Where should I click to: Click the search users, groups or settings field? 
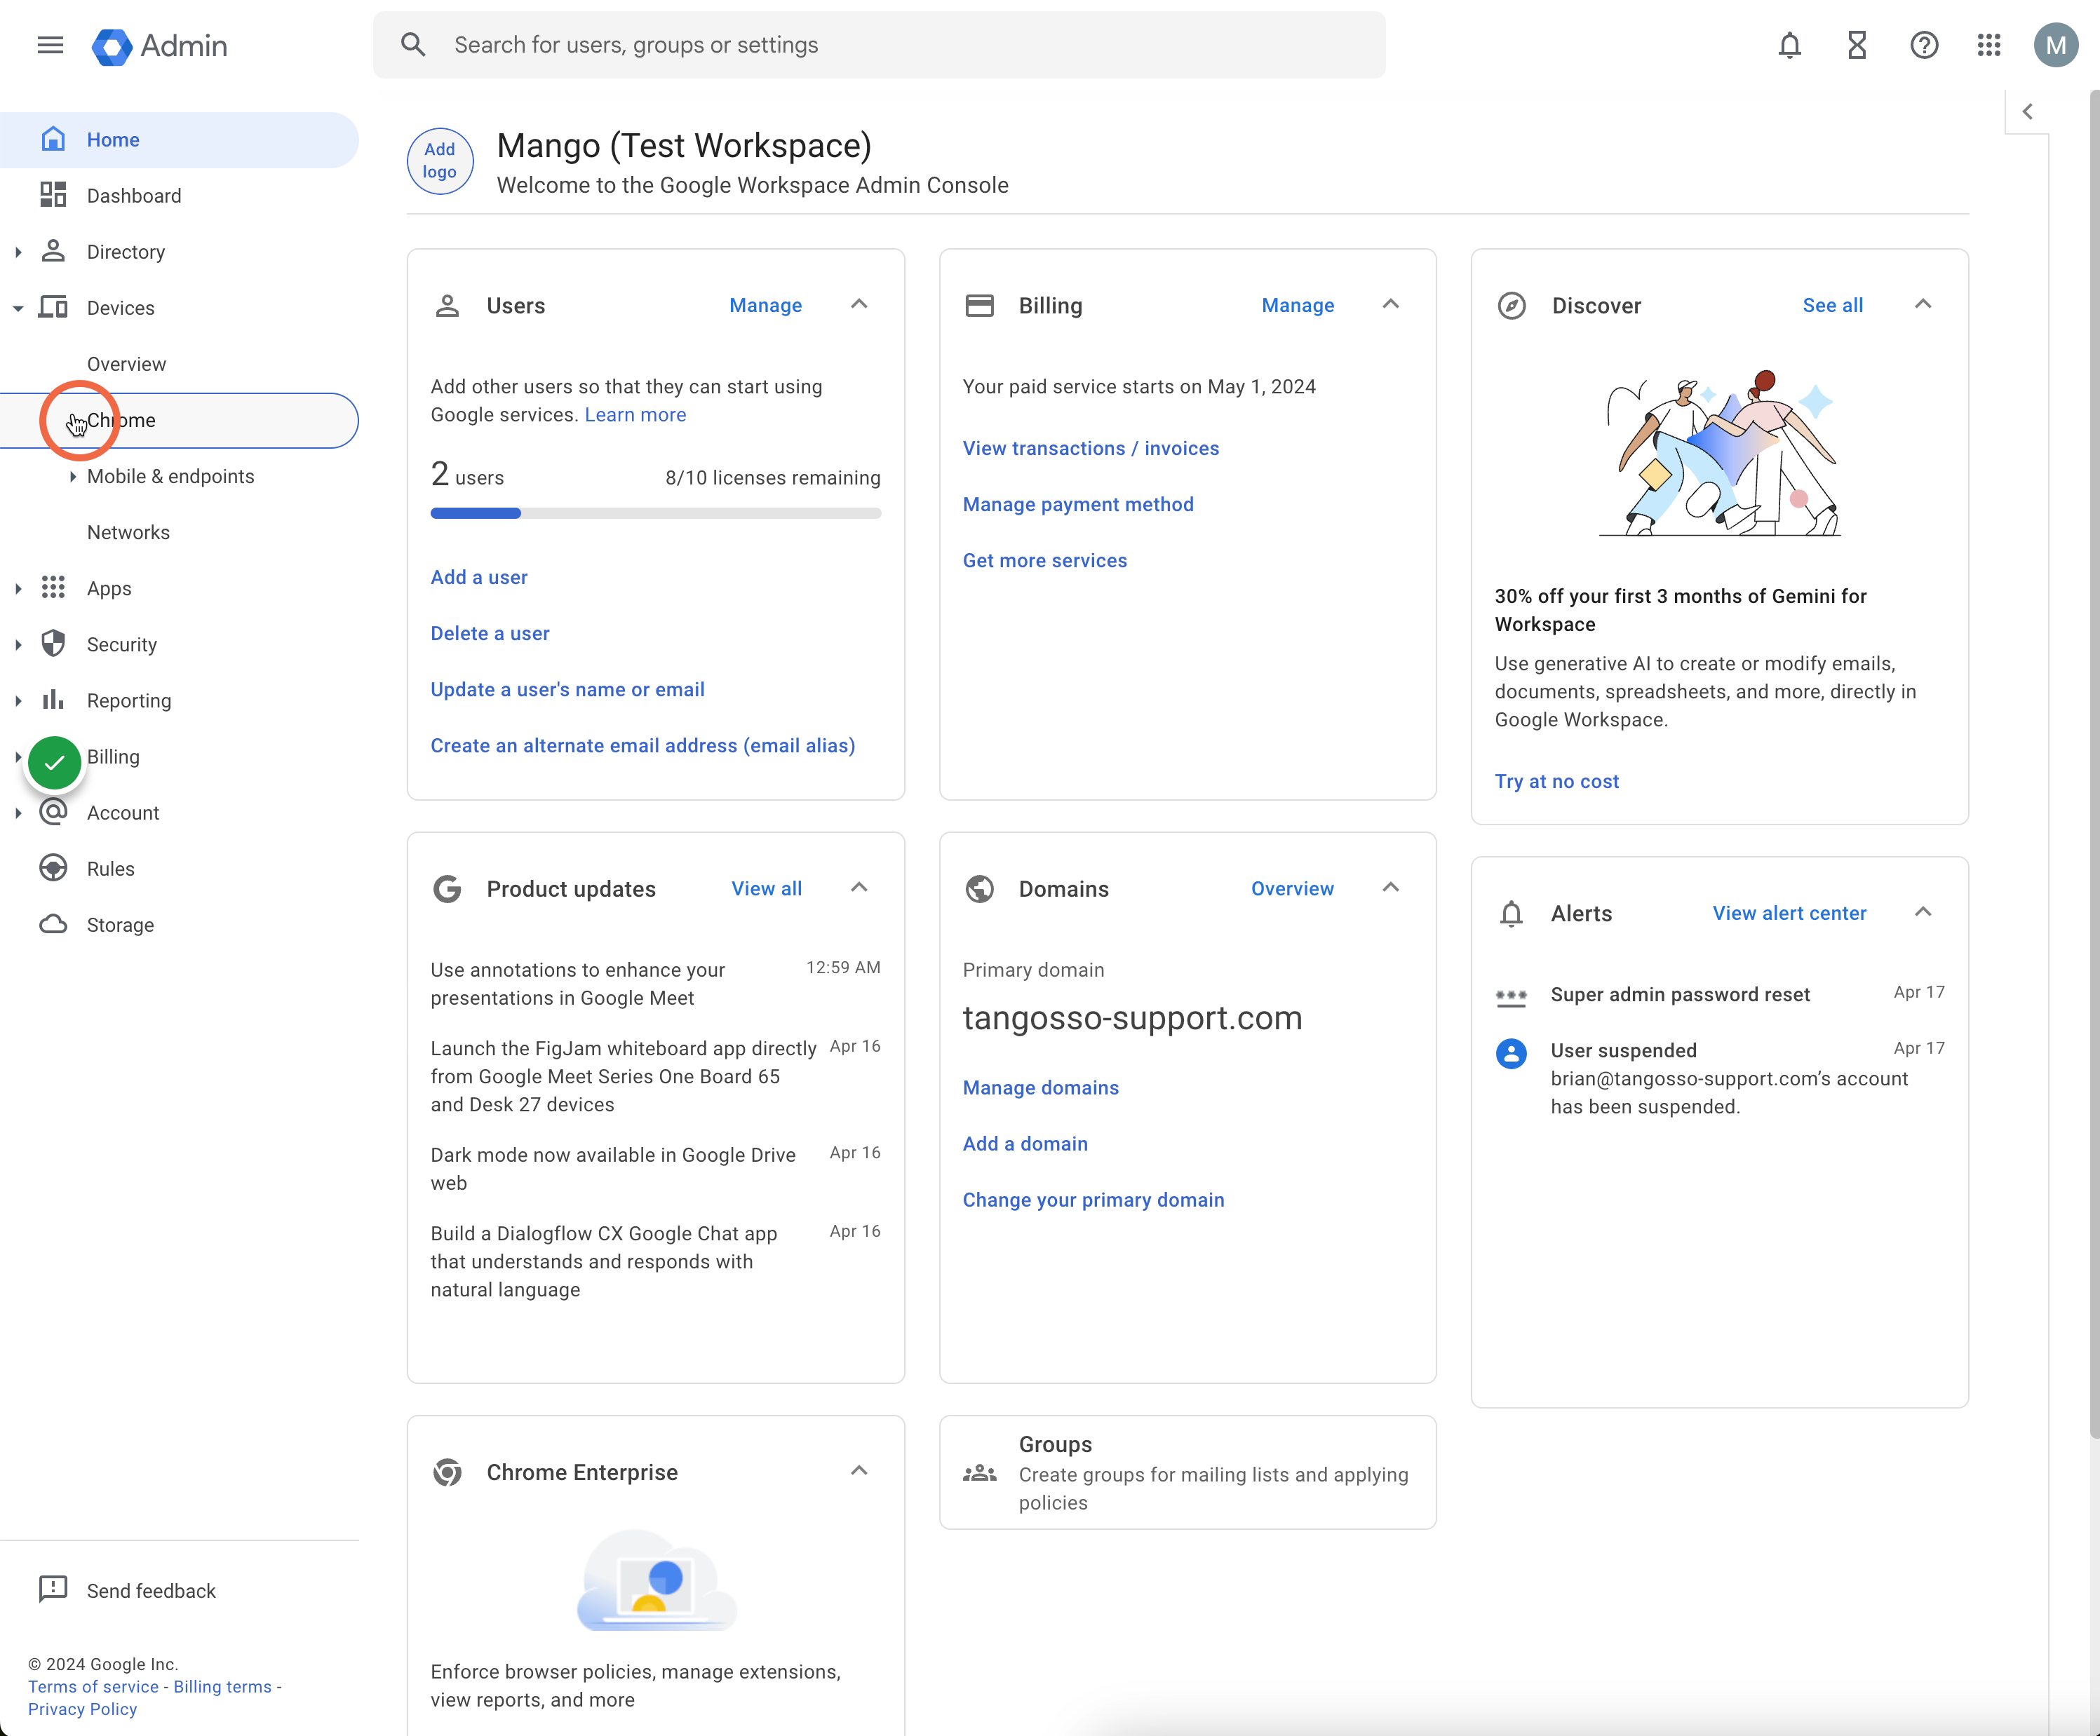879,45
